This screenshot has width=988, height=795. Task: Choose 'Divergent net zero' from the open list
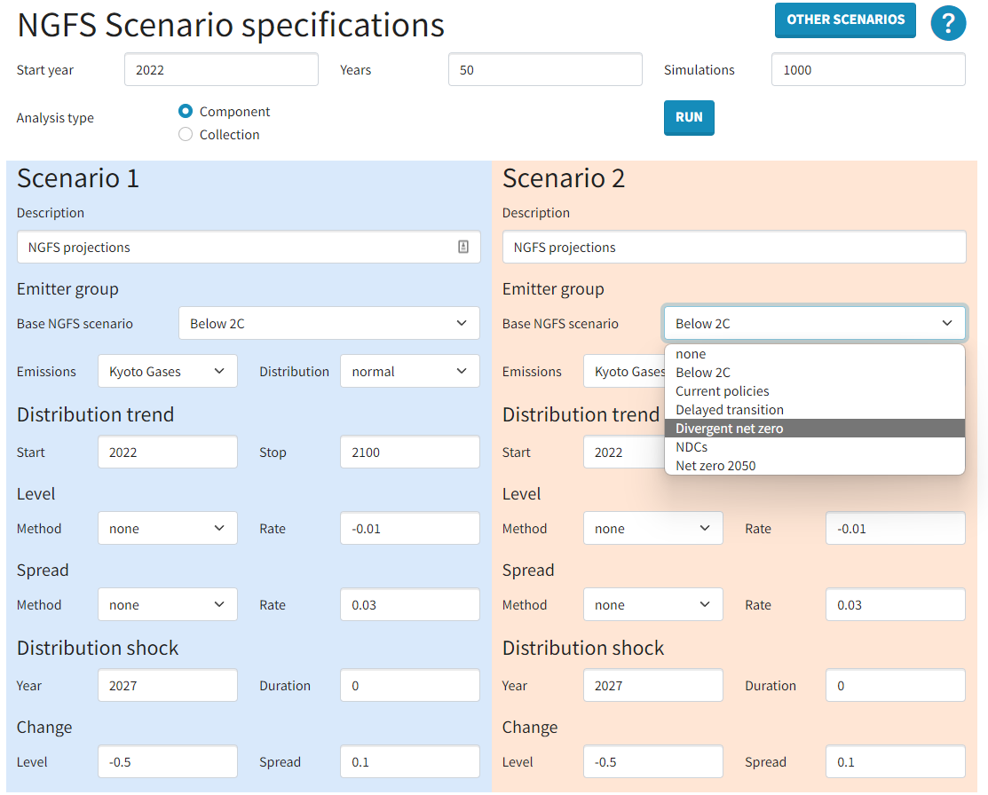[x=730, y=428]
